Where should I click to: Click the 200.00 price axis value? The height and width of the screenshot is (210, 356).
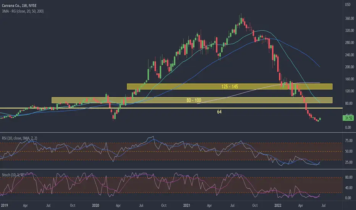point(350,67)
